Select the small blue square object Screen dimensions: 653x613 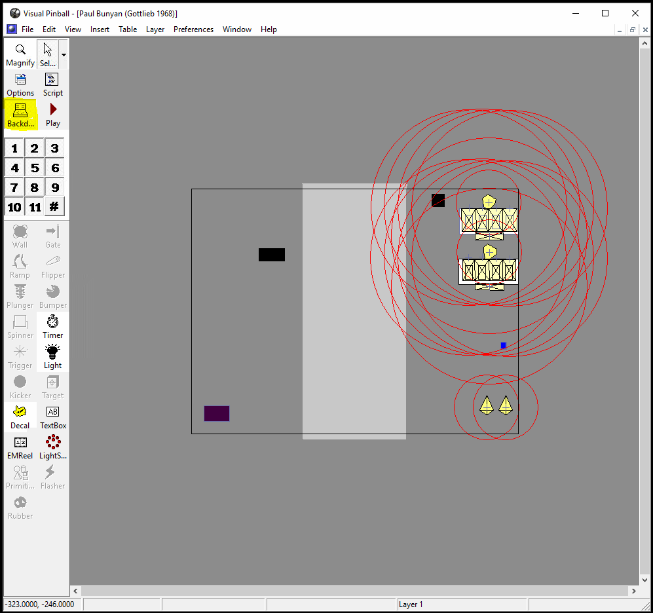(x=503, y=345)
